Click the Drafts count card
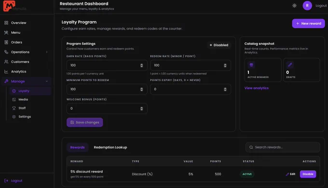Screen dimensions: 328x188 pos(301,70)
